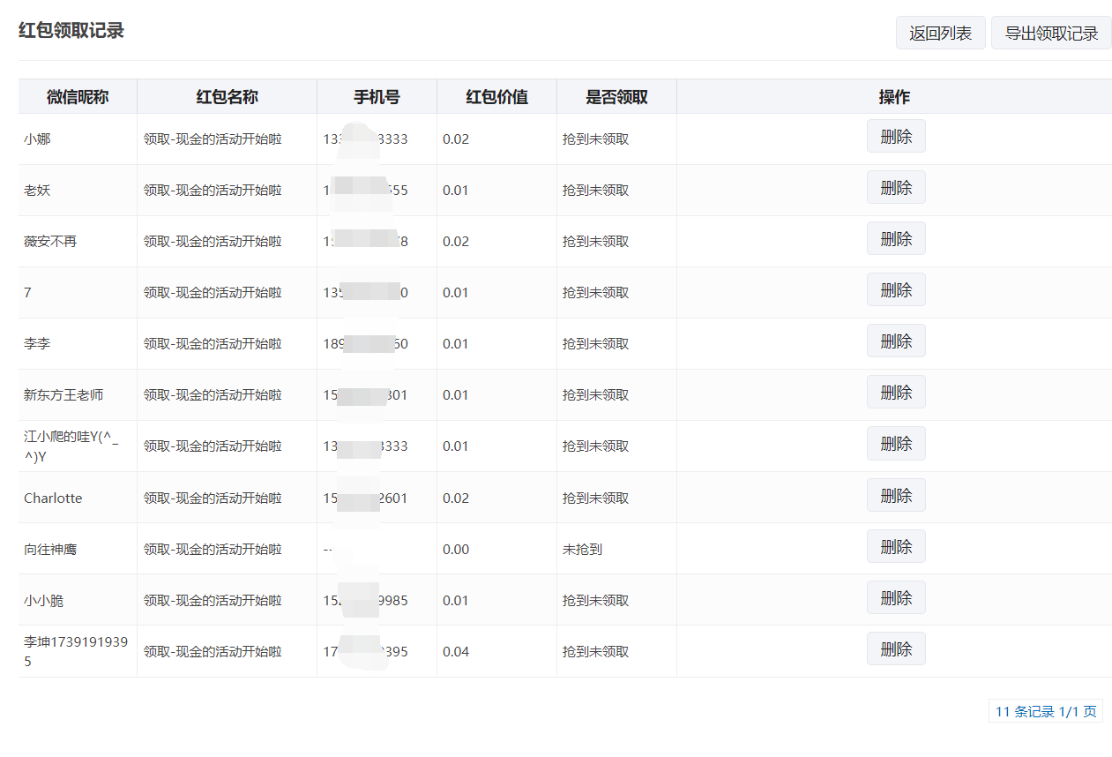Viewport: 1112px width, 757px height.
Task: Delete the 李李 red packet record
Action: click(896, 341)
